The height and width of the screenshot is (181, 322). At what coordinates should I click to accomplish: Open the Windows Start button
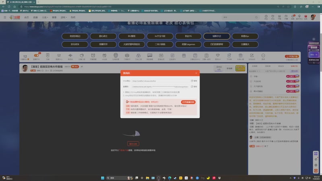click(x=103, y=178)
